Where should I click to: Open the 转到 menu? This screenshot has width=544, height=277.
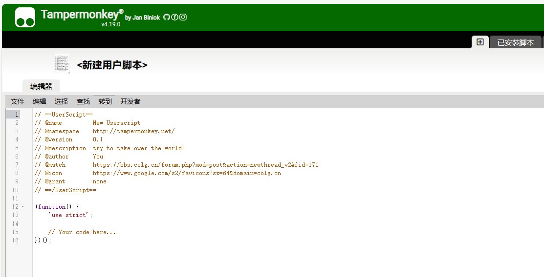point(105,101)
